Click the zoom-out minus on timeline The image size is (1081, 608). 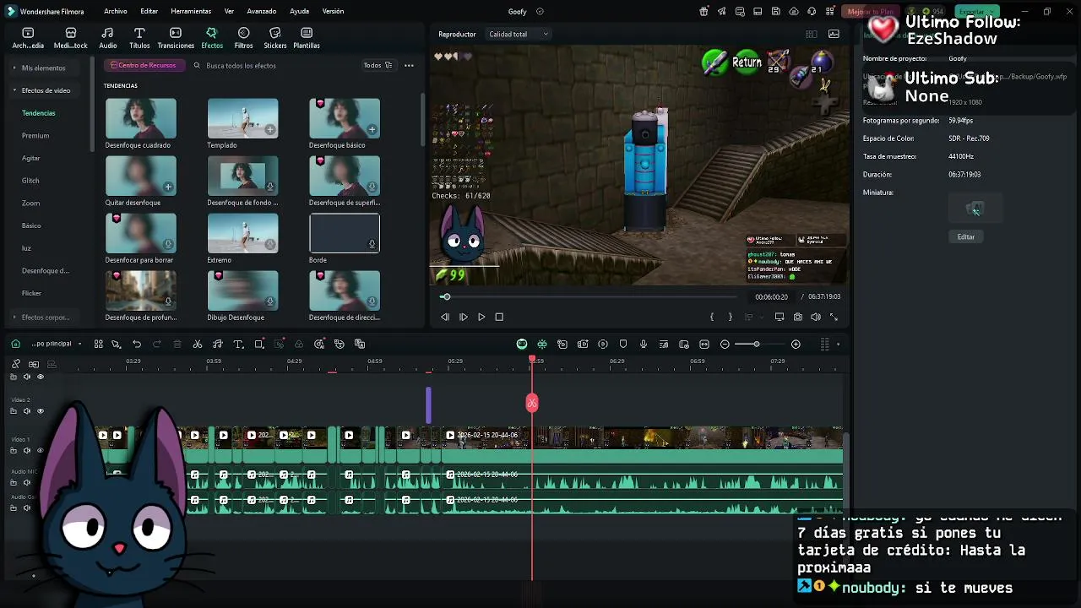[x=725, y=344]
